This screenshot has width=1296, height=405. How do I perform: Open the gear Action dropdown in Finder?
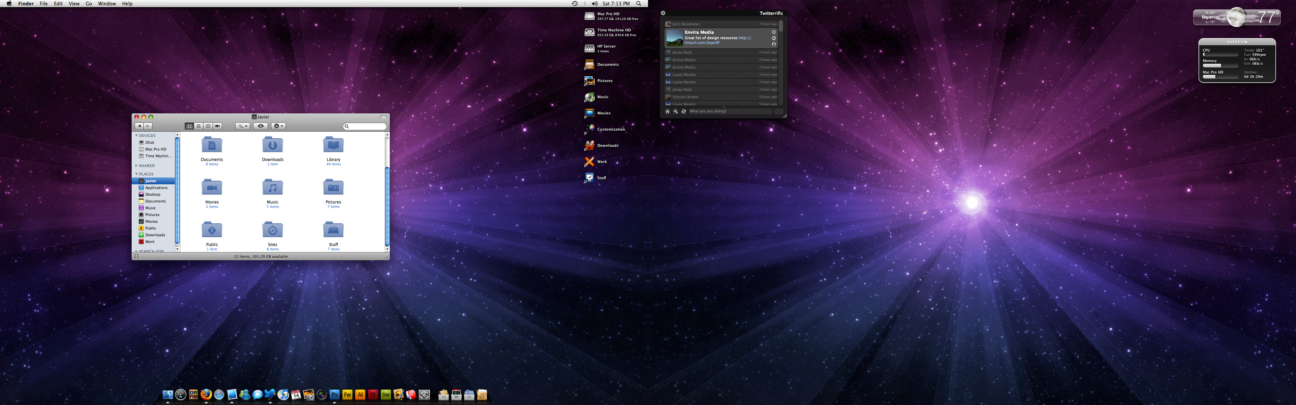tap(278, 126)
